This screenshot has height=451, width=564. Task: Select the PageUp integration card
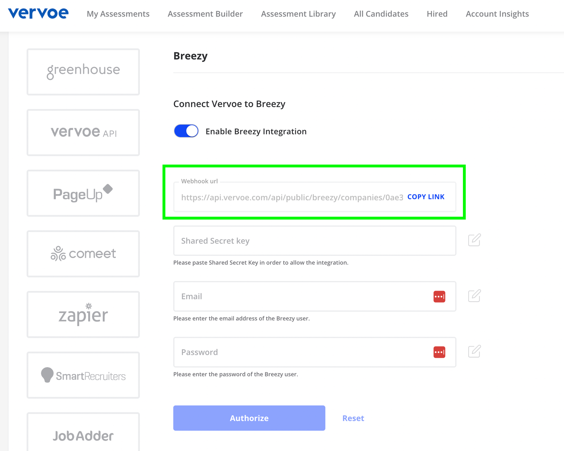[x=83, y=193]
